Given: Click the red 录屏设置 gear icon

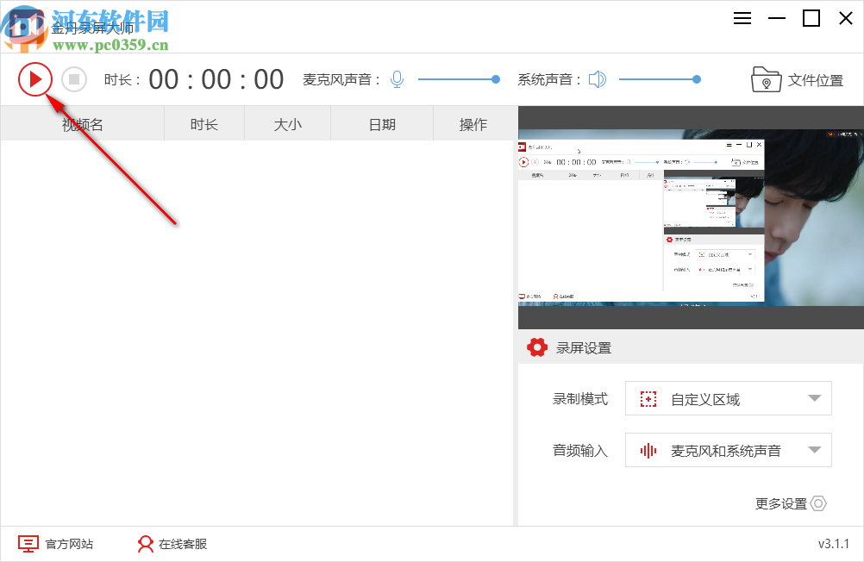Looking at the screenshot, I should 536,347.
